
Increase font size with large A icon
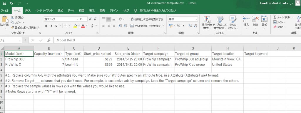tap(90, 19)
